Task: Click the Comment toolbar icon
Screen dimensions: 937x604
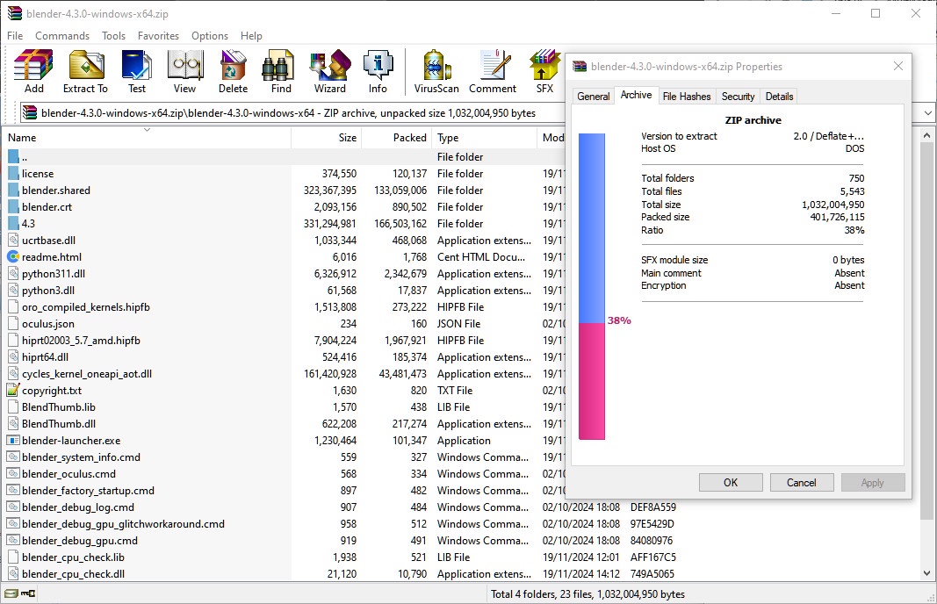Action: coord(493,71)
